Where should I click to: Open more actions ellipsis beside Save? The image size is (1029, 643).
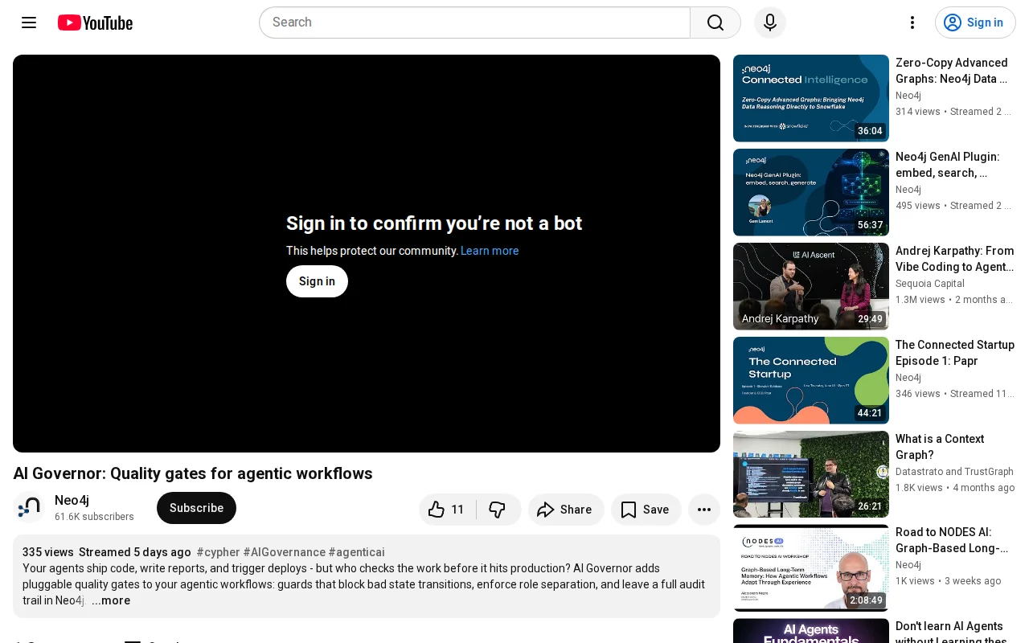pos(704,510)
